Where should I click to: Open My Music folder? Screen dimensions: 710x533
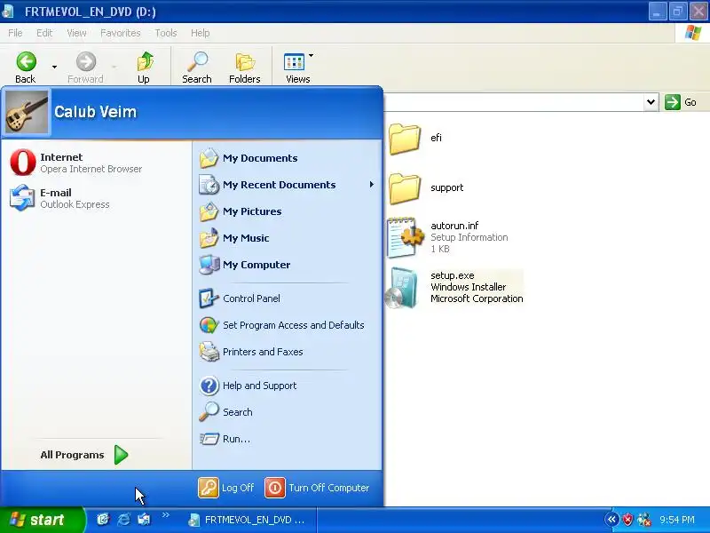pos(287,238)
